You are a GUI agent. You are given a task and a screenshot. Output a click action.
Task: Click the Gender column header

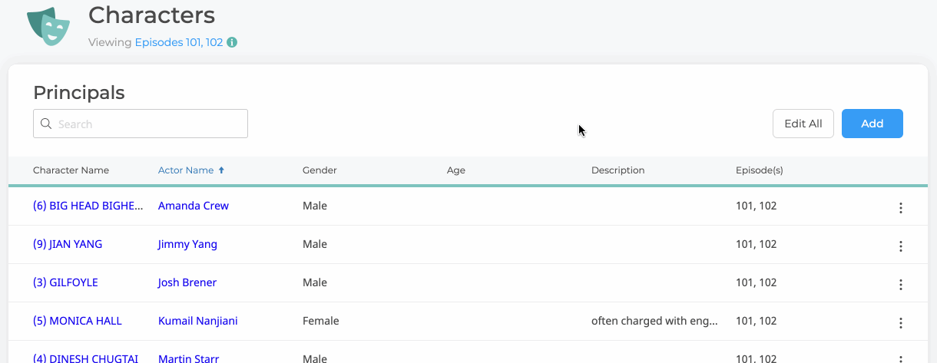320,170
